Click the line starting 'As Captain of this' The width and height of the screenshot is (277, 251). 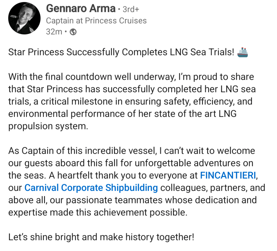(x=131, y=151)
